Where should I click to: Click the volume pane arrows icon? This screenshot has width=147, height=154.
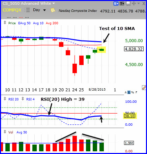(x=5, y=132)
